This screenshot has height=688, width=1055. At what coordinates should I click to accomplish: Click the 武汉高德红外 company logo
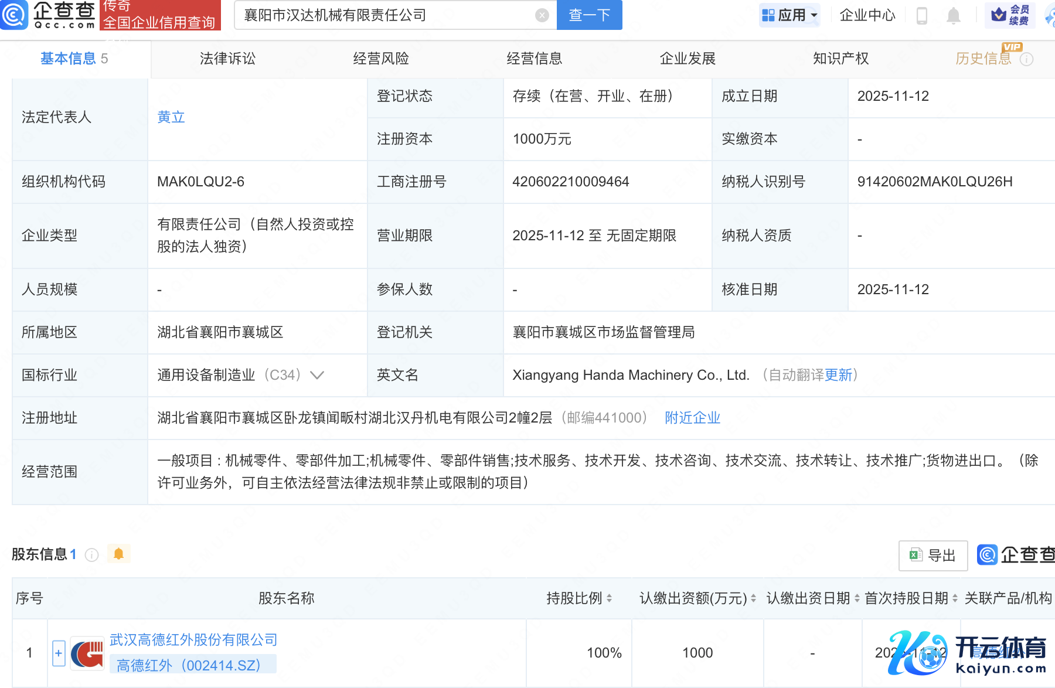tap(87, 653)
